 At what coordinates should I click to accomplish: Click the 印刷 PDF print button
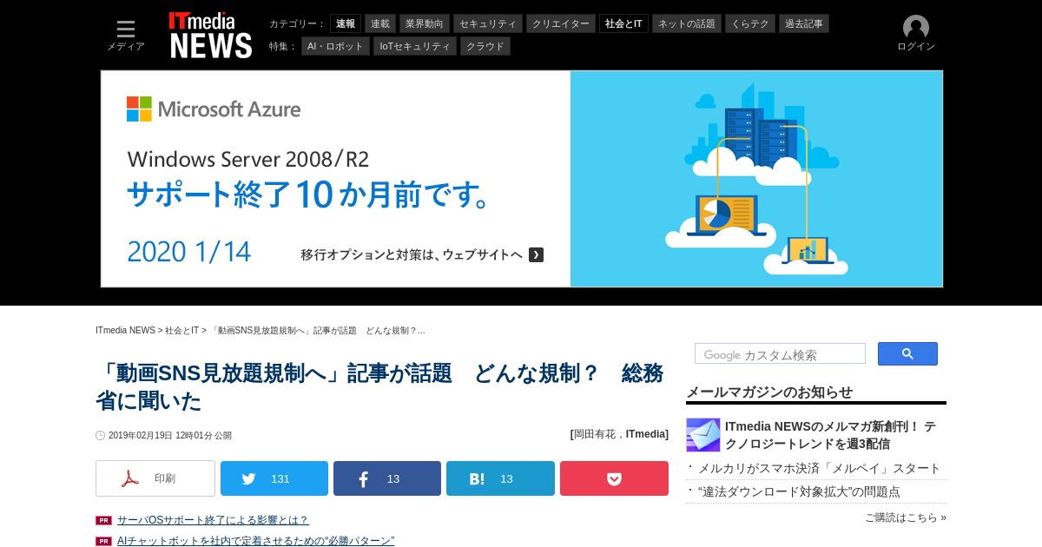click(x=155, y=478)
